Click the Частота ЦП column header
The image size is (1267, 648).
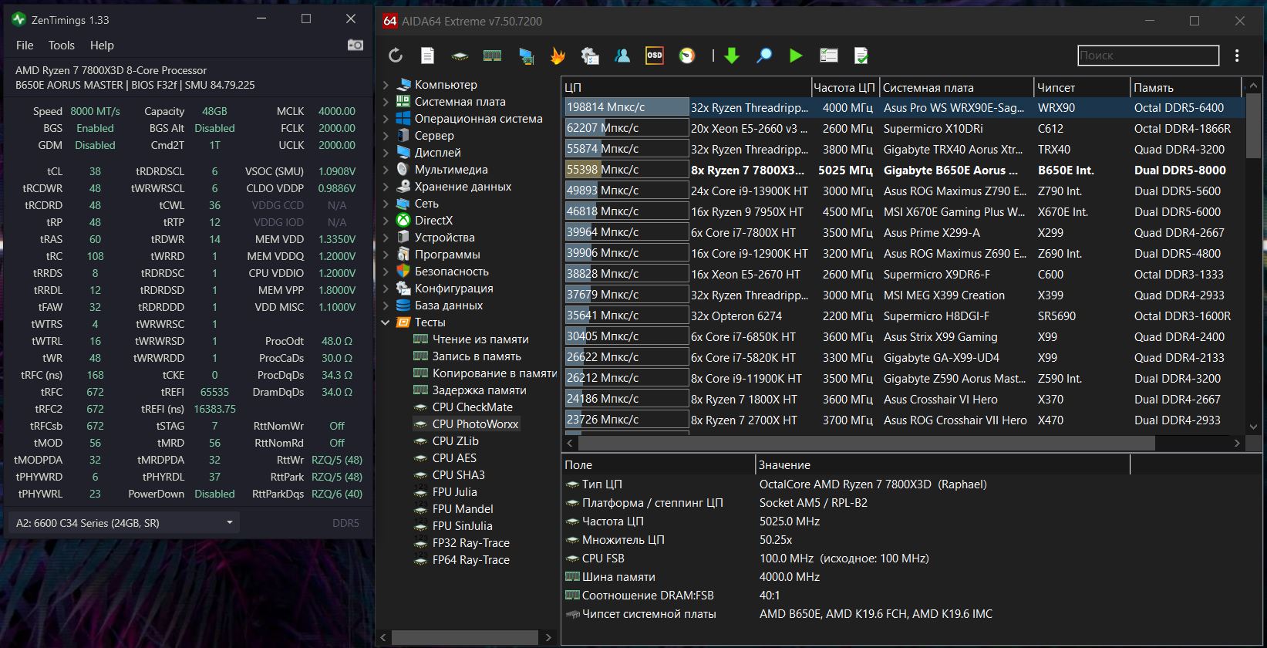point(844,88)
